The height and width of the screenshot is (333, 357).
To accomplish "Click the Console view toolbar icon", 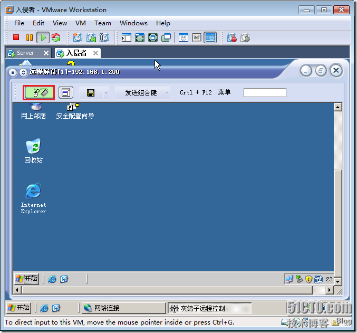I will pos(210,37).
